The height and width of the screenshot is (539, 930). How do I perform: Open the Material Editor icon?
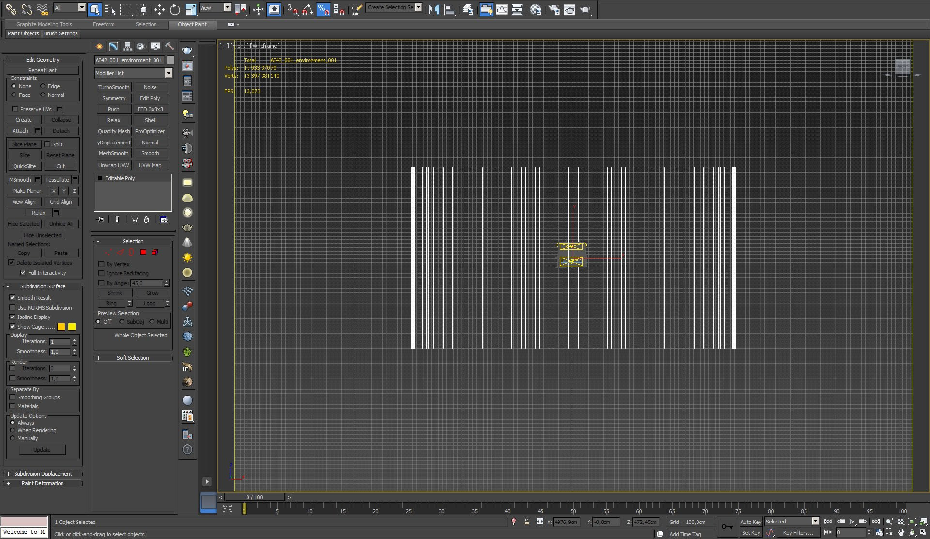(536, 9)
